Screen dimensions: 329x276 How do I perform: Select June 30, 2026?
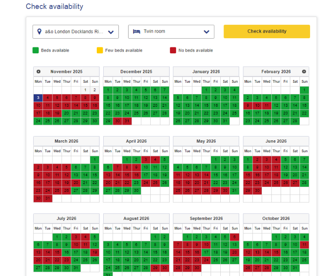coord(257,190)
